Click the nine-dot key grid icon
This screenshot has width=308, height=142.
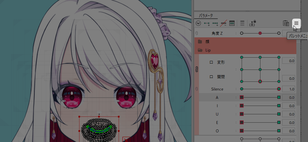click(242, 23)
